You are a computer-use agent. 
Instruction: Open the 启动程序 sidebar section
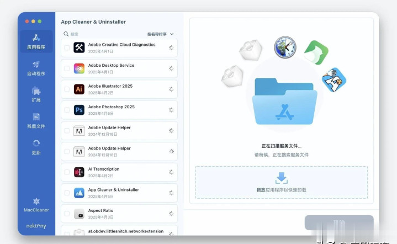36,68
